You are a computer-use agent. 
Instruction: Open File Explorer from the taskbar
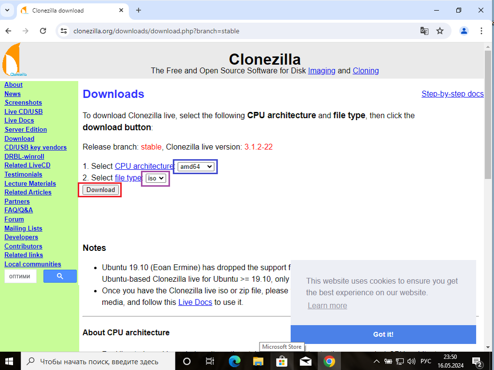click(x=258, y=361)
